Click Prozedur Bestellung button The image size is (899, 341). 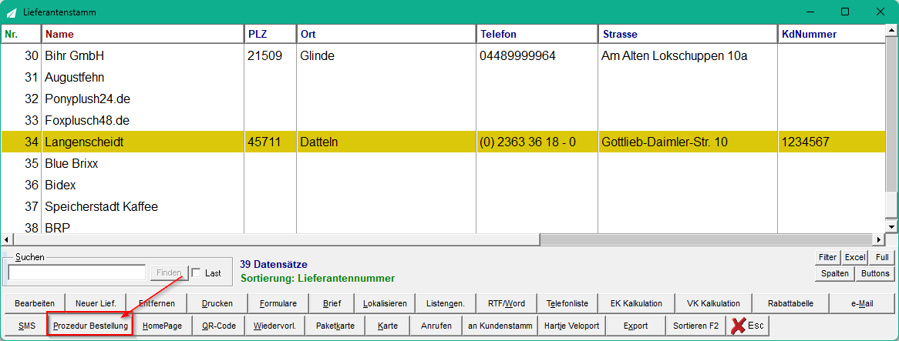[x=90, y=326]
